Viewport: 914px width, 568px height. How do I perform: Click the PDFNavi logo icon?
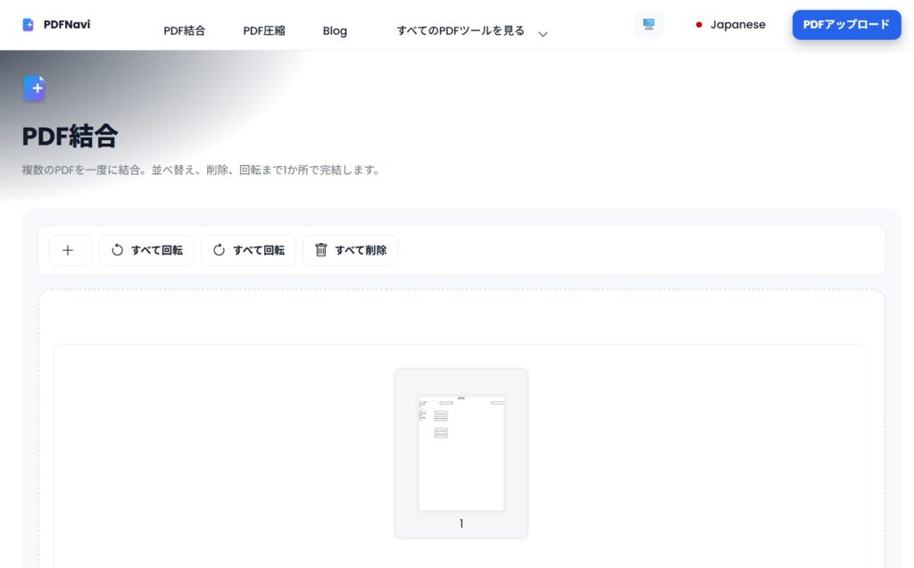point(29,25)
